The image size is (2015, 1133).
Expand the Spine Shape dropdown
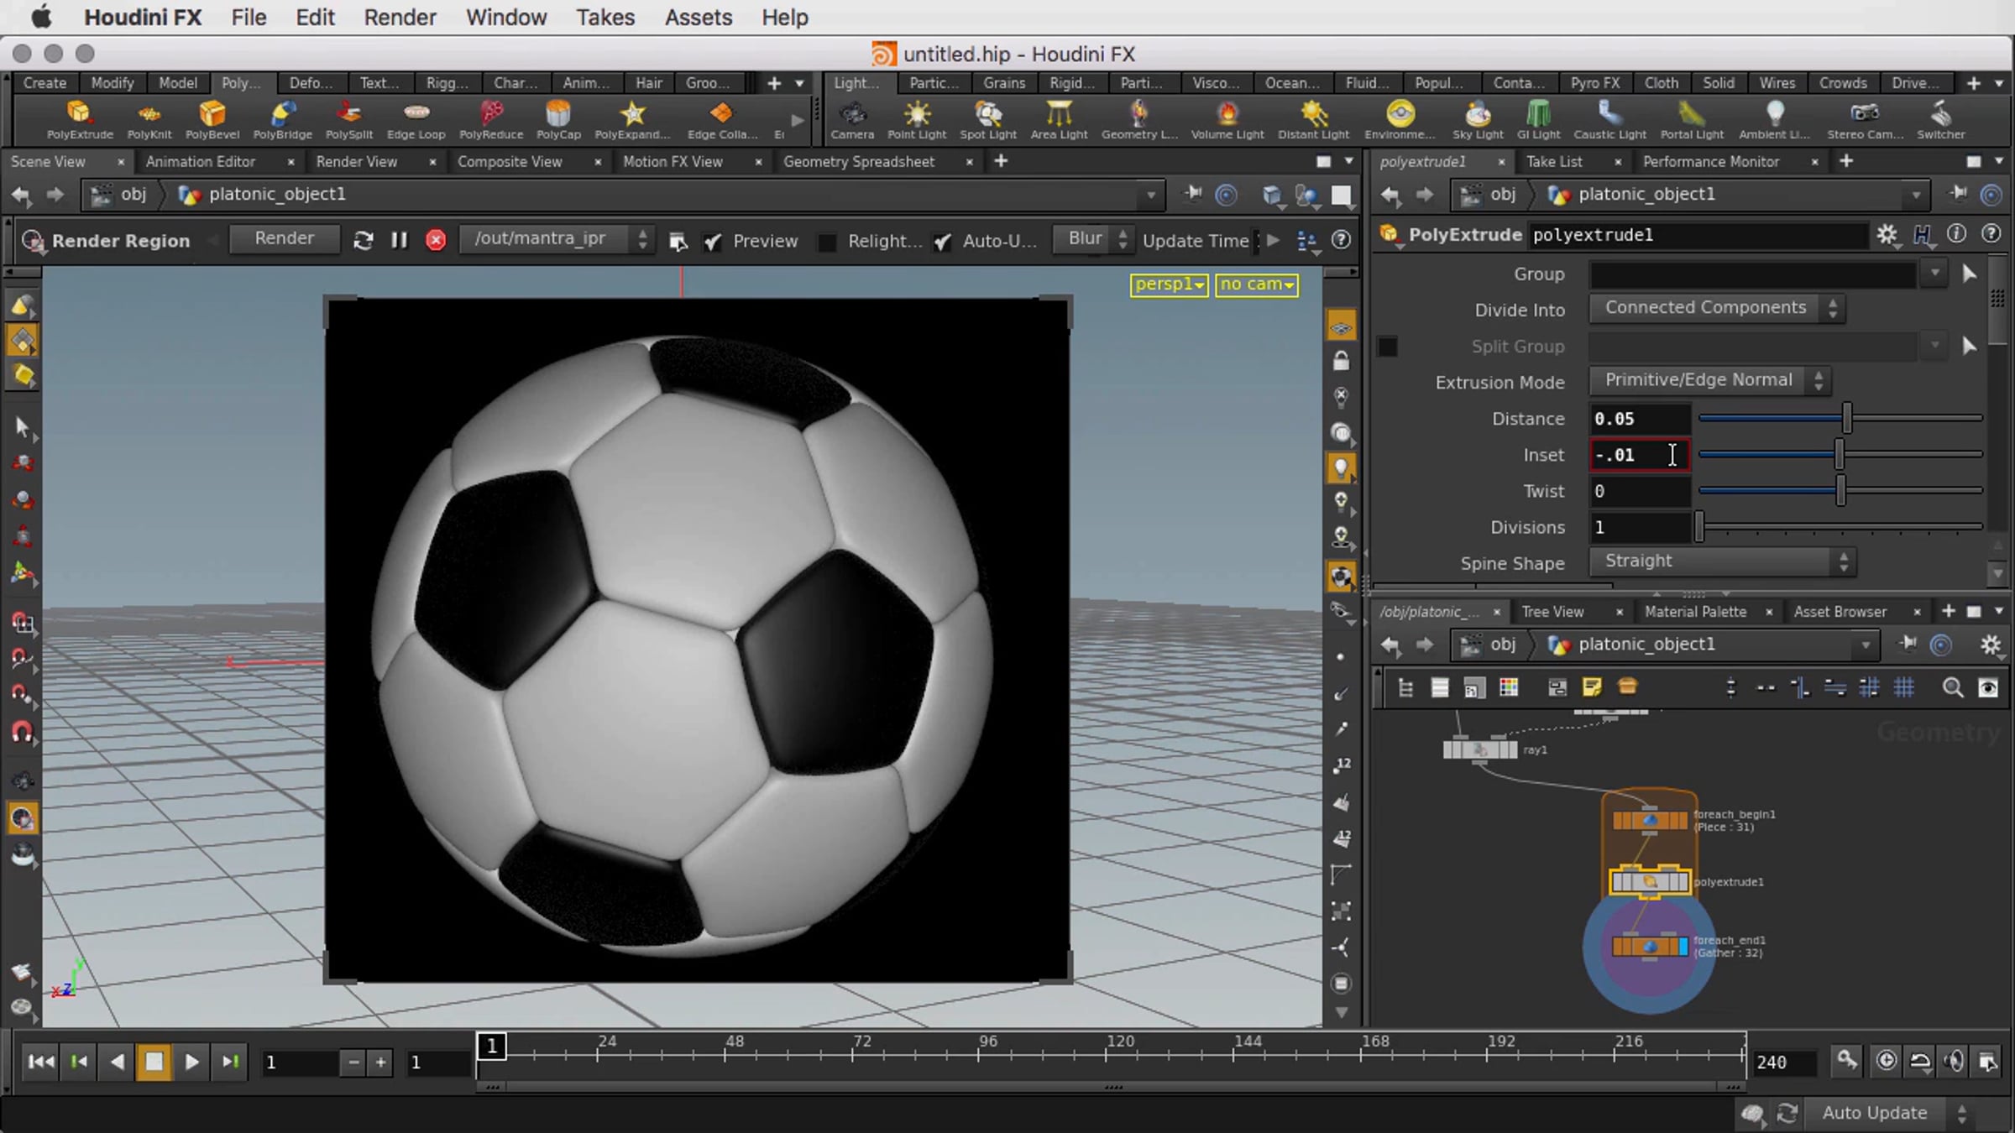pos(1723,561)
